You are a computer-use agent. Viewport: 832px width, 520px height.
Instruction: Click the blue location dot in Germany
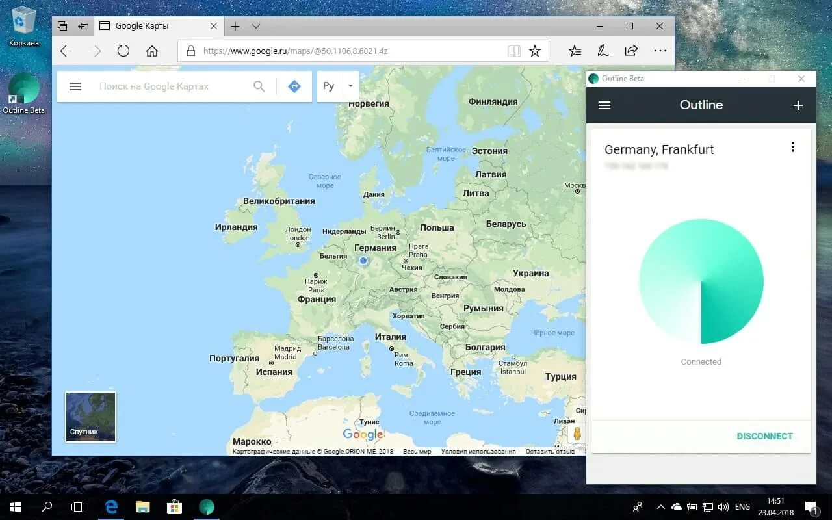click(x=363, y=261)
